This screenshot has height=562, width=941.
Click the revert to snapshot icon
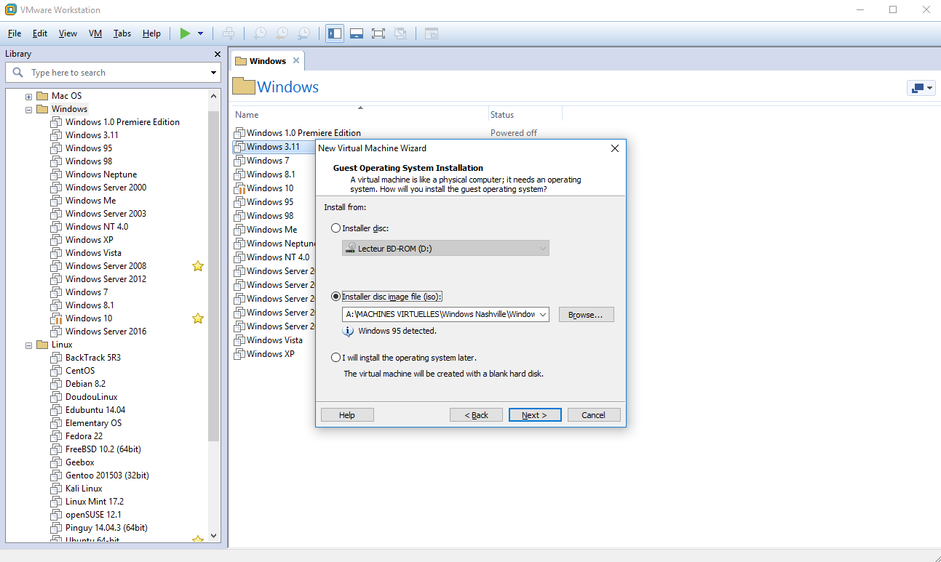point(282,33)
